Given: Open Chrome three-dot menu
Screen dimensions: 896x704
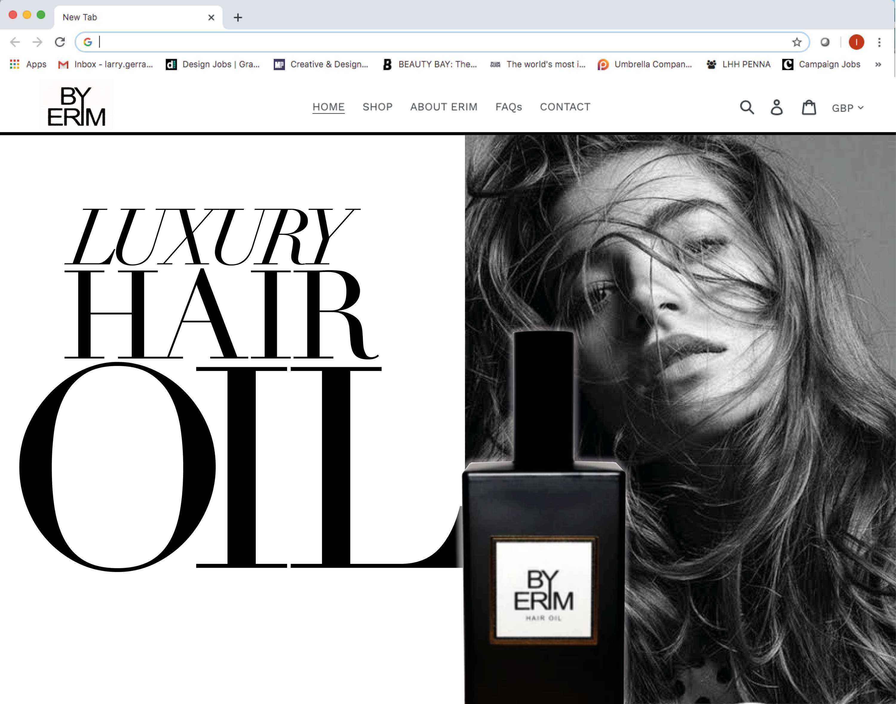Looking at the screenshot, I should (879, 42).
